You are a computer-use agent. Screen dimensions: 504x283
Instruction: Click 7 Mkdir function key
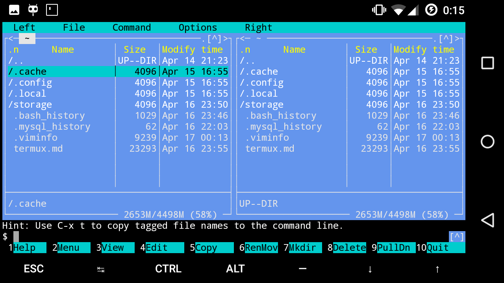pos(302,248)
